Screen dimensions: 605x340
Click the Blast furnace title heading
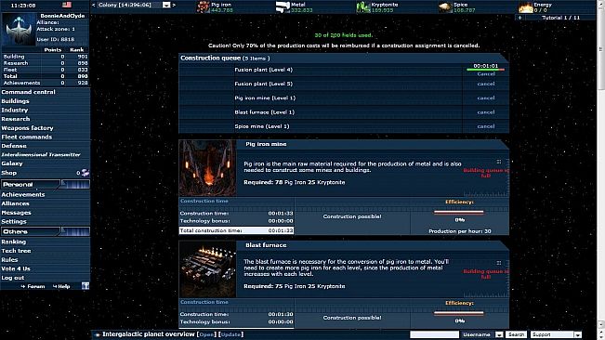(x=266, y=245)
